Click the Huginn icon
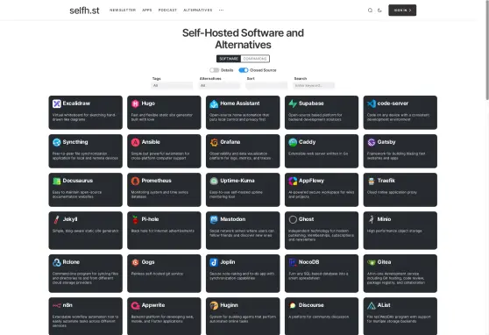 pos(214,305)
